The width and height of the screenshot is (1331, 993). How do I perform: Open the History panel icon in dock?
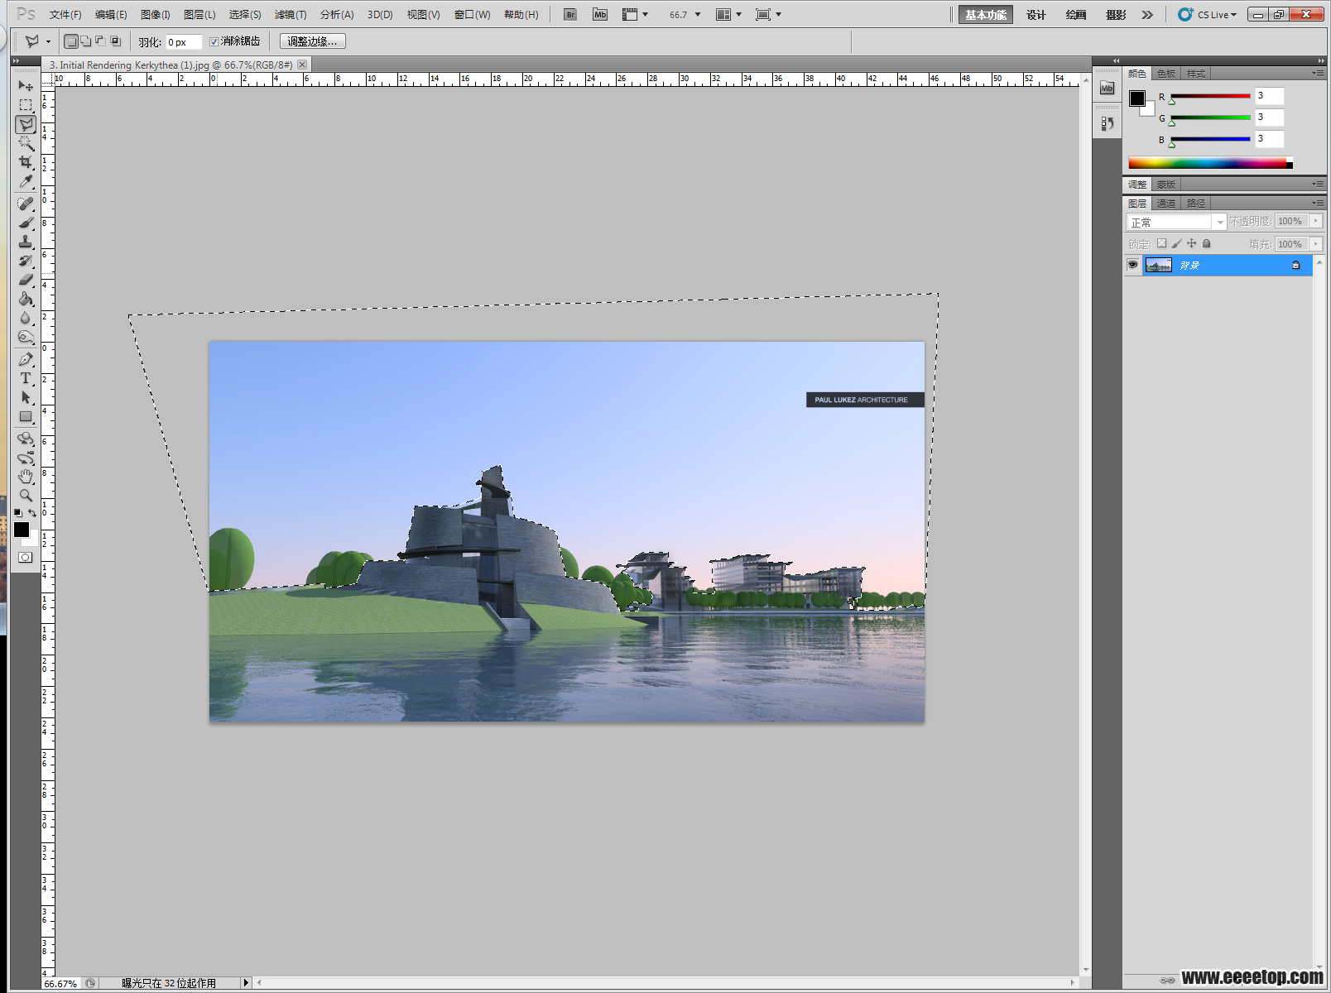click(x=1107, y=123)
